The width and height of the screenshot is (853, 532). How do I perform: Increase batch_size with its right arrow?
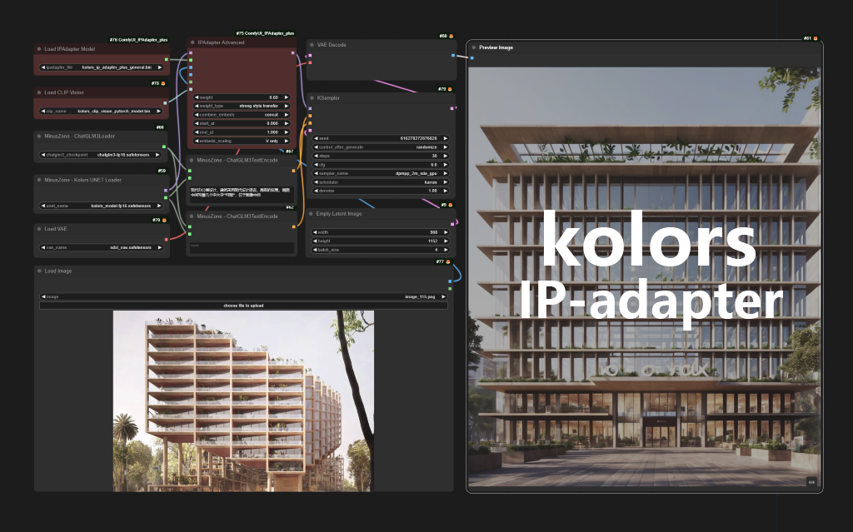(x=446, y=250)
